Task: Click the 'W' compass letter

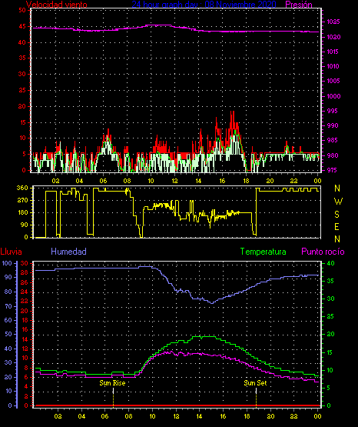Action: coord(338,202)
